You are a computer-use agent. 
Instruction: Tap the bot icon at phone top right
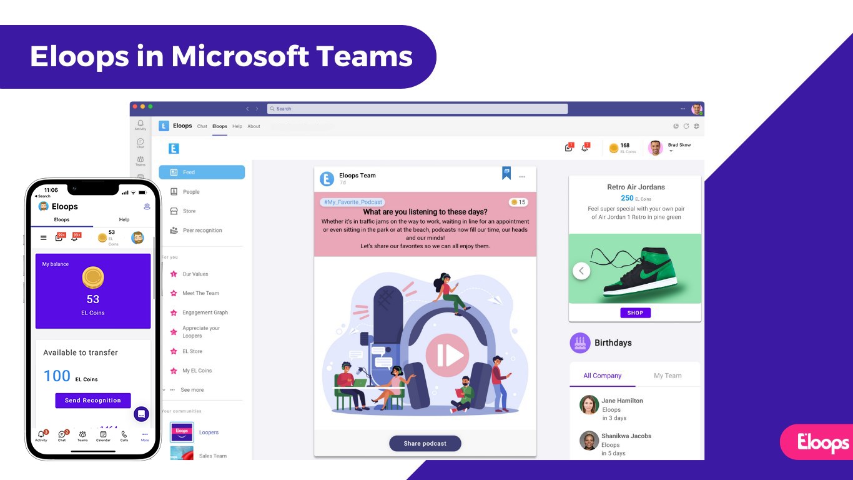(x=147, y=206)
